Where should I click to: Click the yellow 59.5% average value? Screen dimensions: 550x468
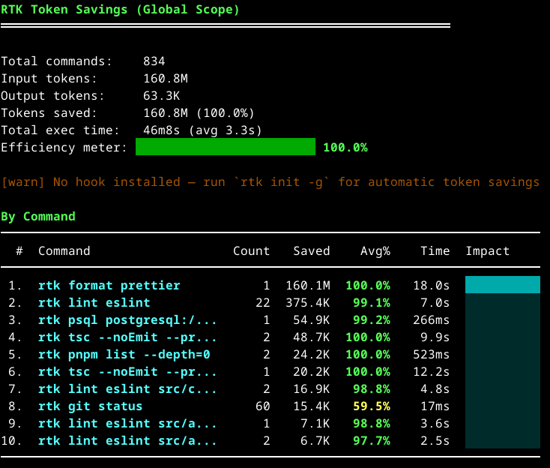(372, 406)
